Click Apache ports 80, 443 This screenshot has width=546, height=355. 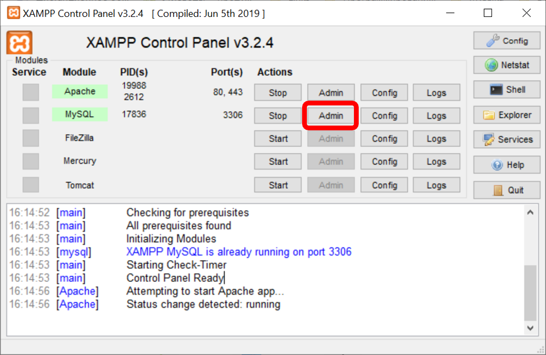228,92
